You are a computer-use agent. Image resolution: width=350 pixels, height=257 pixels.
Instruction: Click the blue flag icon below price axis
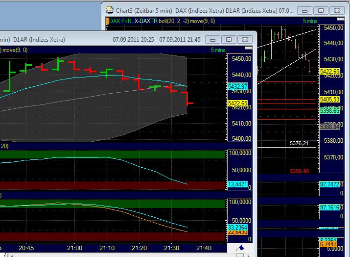[240, 248]
